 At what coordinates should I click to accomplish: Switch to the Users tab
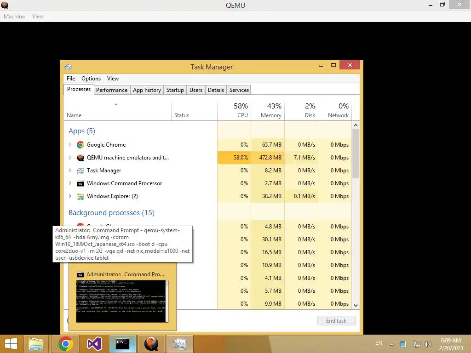(196, 90)
